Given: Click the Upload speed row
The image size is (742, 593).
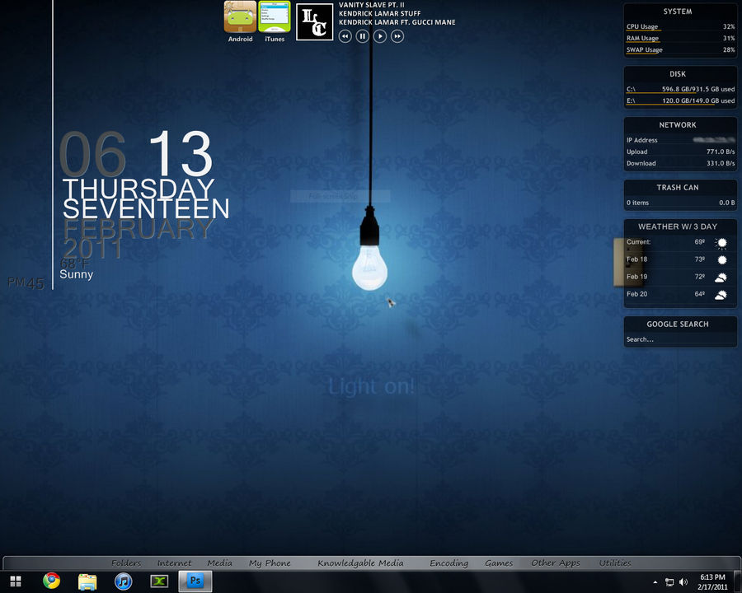Looking at the screenshot, I should (x=680, y=152).
